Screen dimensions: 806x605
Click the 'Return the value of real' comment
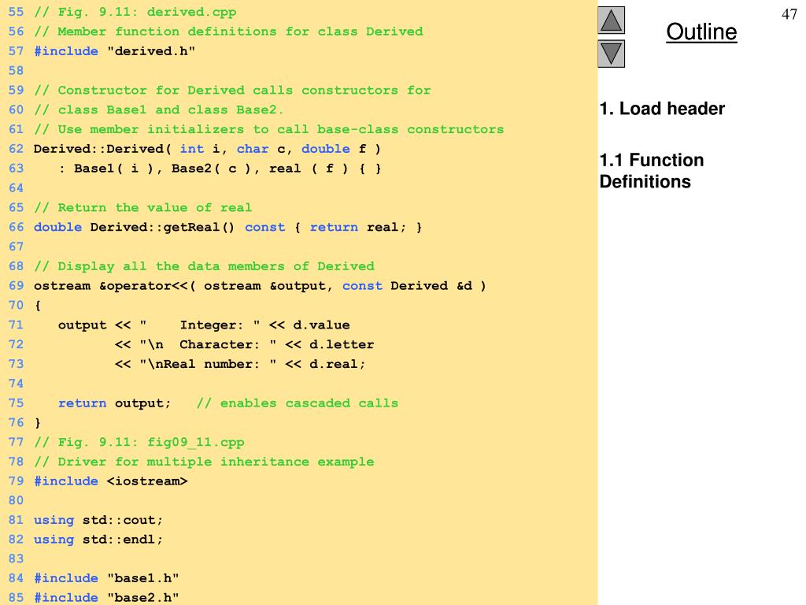coord(143,207)
